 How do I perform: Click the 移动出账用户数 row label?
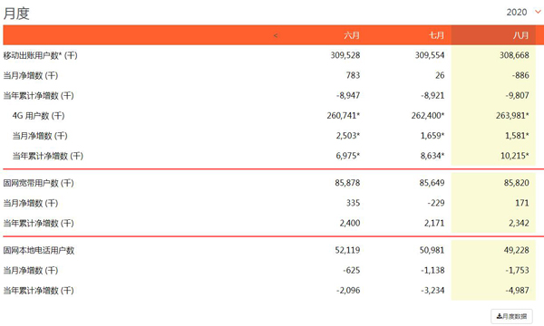[x=40, y=55]
